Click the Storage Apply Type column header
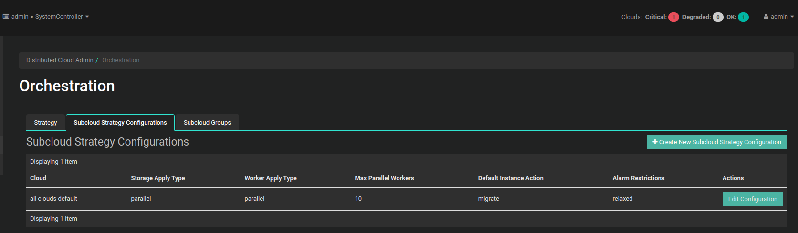This screenshot has width=798, height=233. click(158, 178)
